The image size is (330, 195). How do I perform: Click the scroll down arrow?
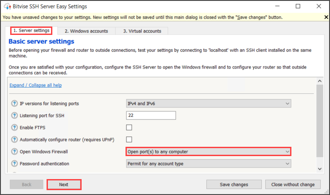[320, 169]
